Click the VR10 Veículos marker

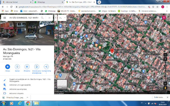pos(74,84)
